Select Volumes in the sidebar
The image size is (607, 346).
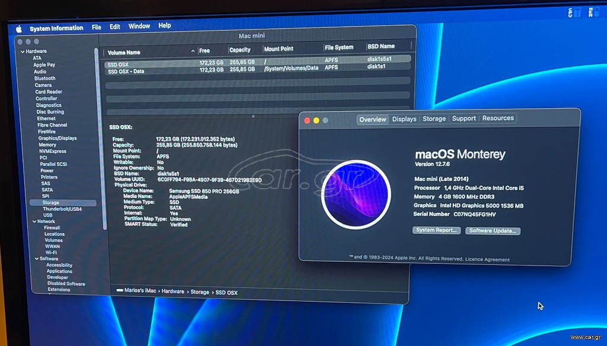tap(53, 240)
